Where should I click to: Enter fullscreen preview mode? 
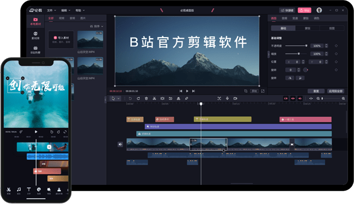(x=263, y=91)
